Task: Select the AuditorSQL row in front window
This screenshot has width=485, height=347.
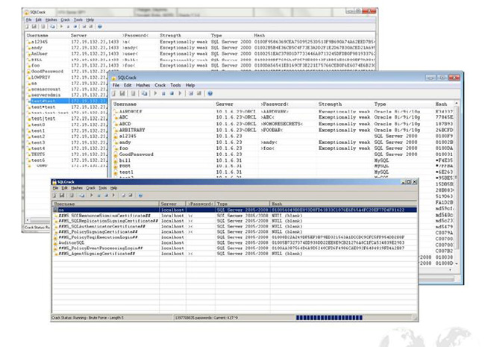Action: 234,243
